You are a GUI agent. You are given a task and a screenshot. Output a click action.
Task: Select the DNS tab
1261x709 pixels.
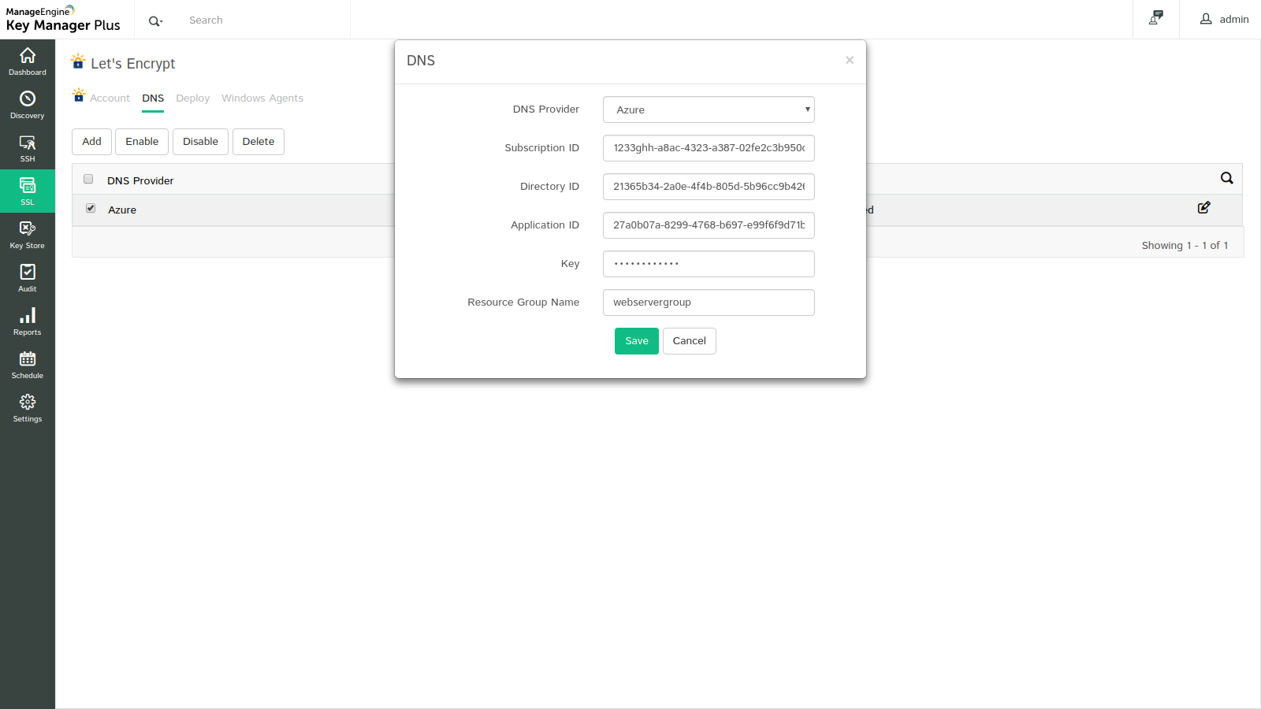point(153,98)
